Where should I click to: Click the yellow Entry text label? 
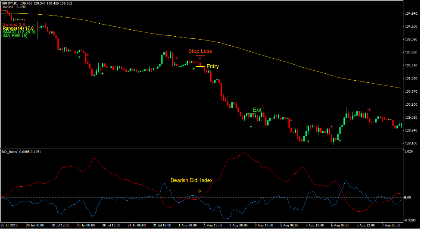(x=212, y=66)
